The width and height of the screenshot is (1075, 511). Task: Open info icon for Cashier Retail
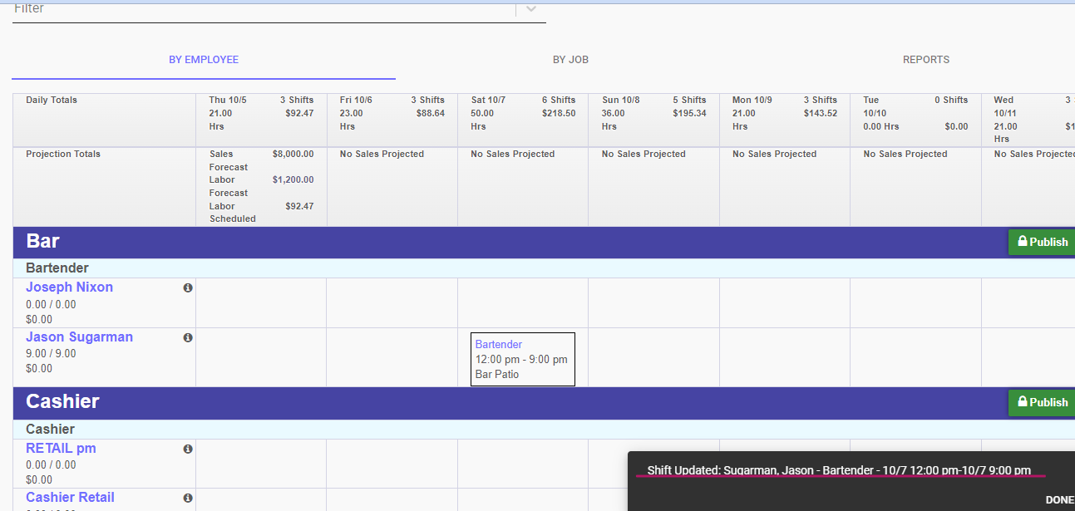tap(188, 498)
